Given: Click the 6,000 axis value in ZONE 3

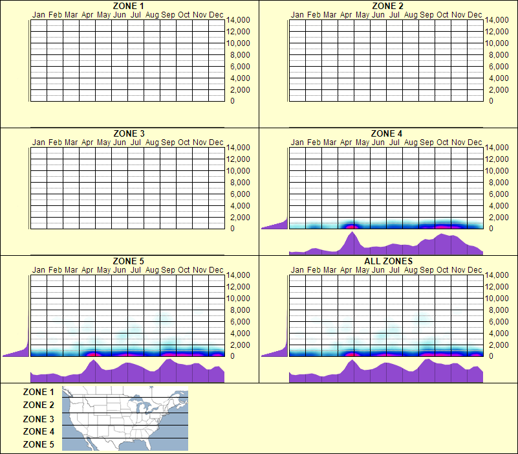Looking at the screenshot, I should pyautogui.click(x=240, y=194).
